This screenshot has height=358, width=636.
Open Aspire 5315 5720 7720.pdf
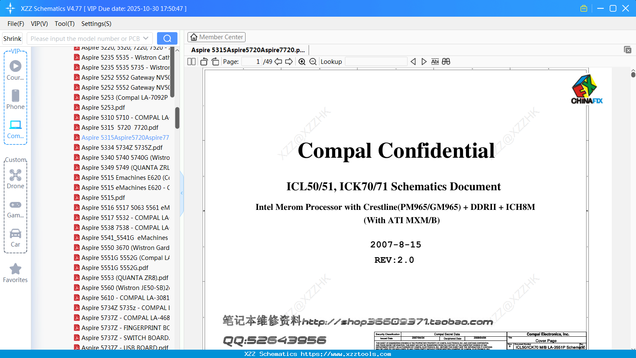(x=117, y=128)
